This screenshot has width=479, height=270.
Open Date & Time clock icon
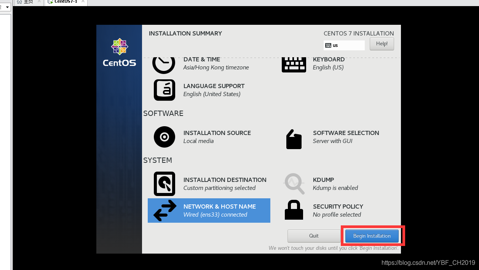pyautogui.click(x=164, y=65)
